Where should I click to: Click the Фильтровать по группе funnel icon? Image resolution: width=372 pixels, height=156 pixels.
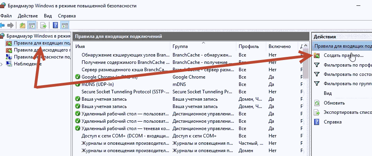[317, 84]
